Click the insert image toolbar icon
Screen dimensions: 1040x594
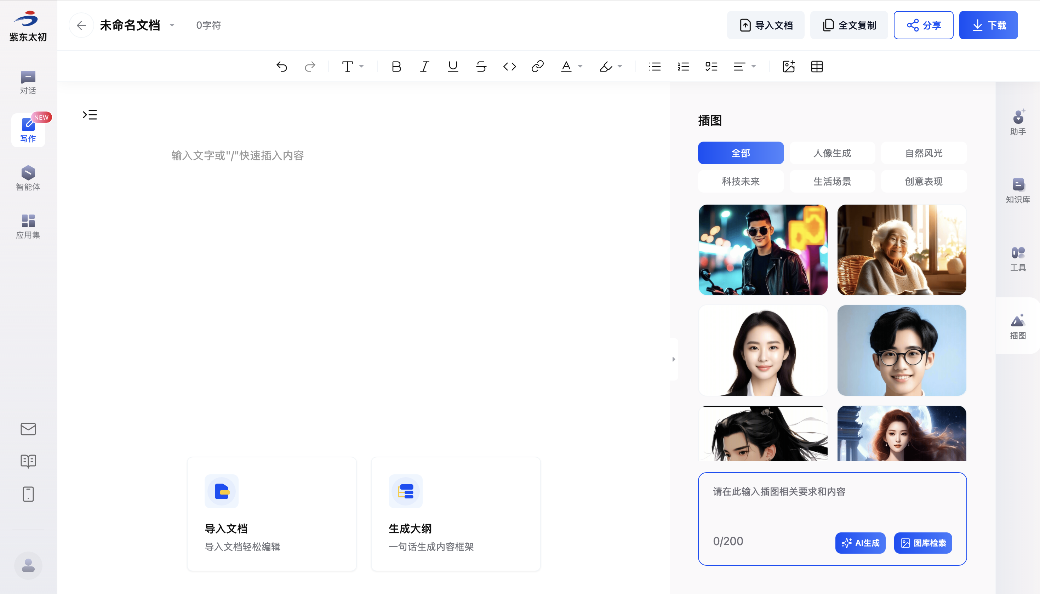pos(788,67)
